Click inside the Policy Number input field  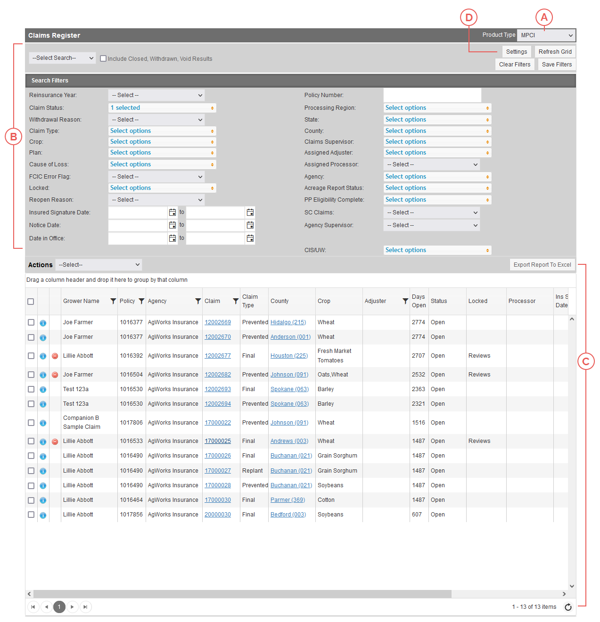point(432,95)
